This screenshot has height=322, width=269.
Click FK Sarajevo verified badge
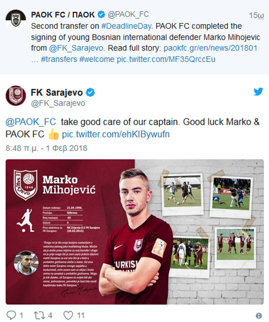90,92
